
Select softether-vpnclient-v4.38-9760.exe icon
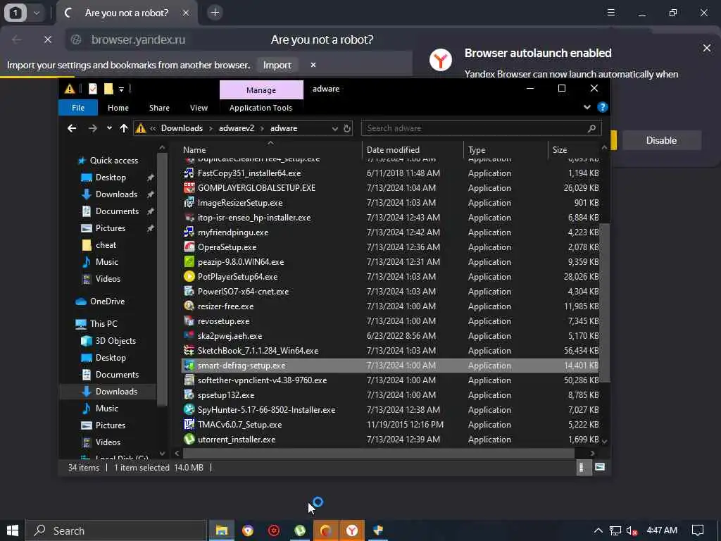(x=189, y=380)
